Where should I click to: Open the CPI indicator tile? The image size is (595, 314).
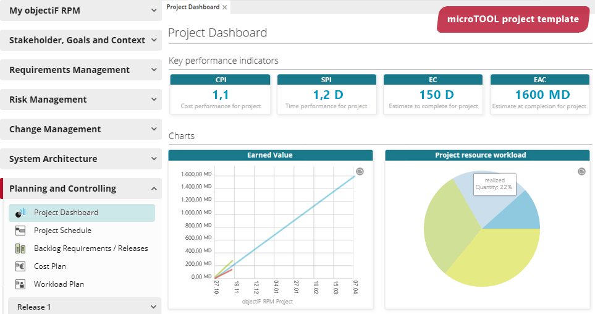221,95
